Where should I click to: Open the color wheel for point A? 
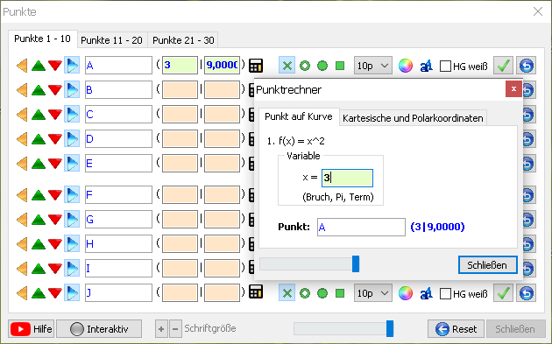tap(405, 66)
